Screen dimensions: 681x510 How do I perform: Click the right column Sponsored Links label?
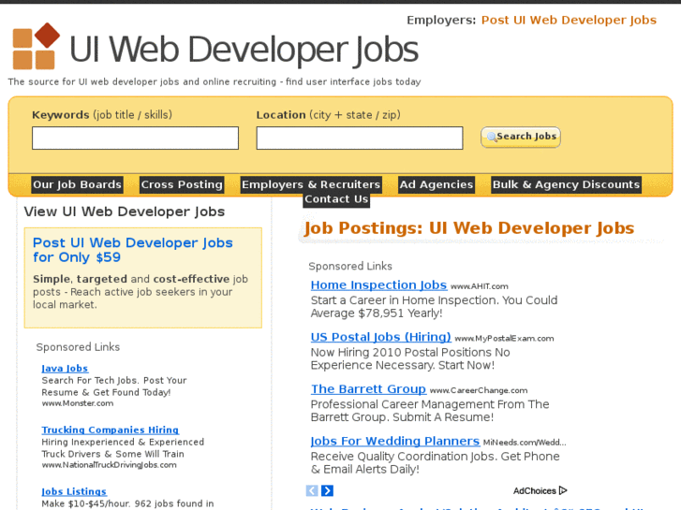coord(350,266)
